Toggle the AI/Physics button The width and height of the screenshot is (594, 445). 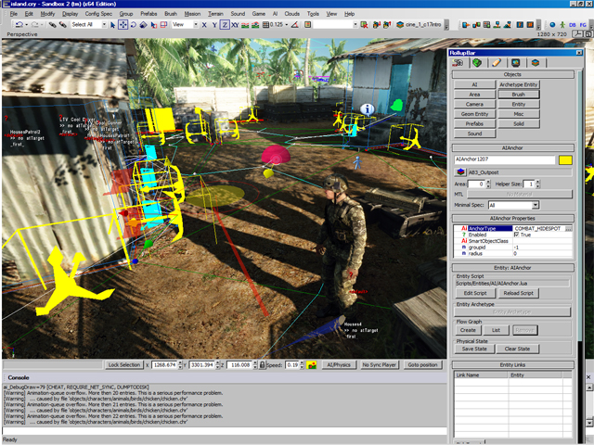coord(339,365)
